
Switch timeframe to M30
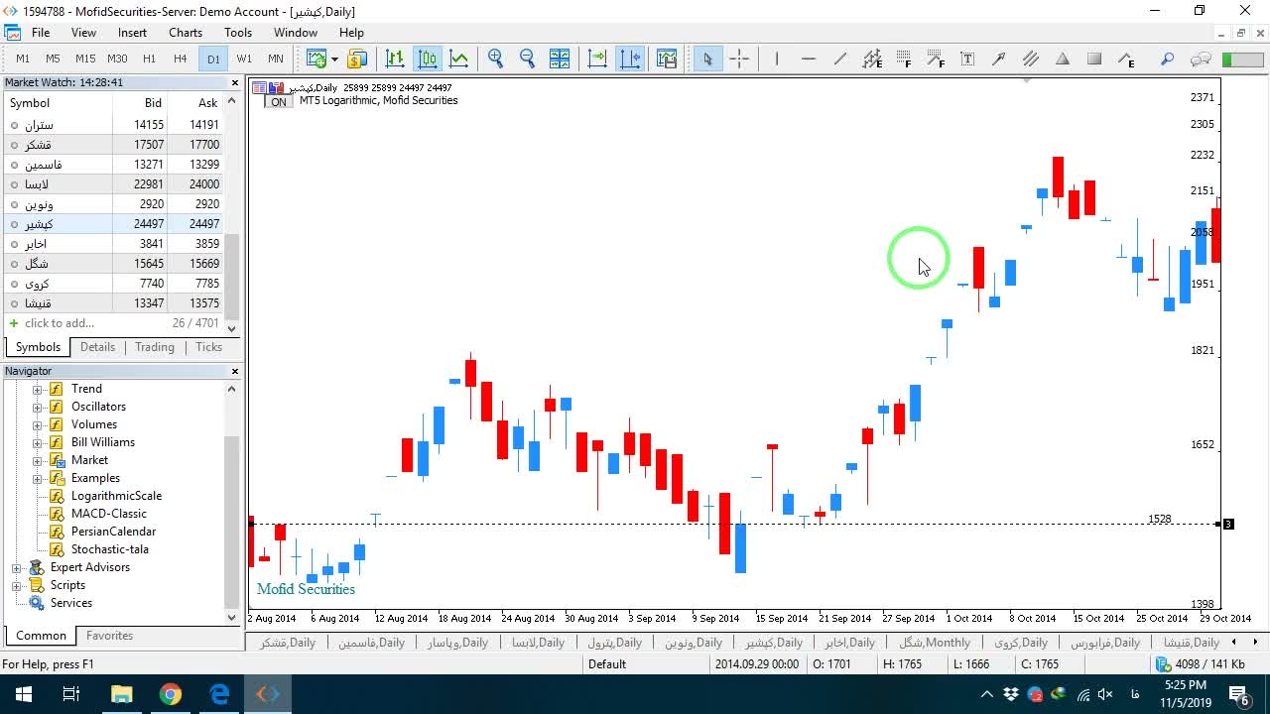(x=117, y=59)
